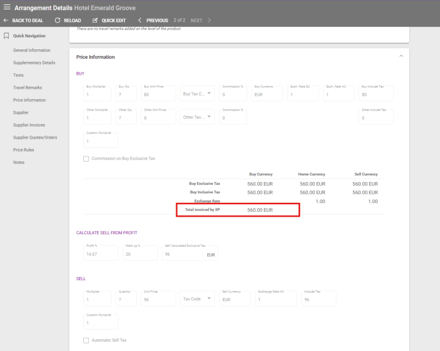The width and height of the screenshot is (440, 351).
Task: Click the Back to Deal arrow icon
Action: pos(6,20)
